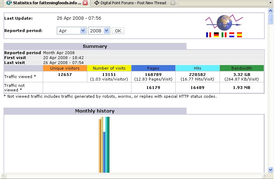The height and width of the screenshot is (179, 277).
Task: Click the vertical scrollbar down arrow
Action: (x=270, y=170)
